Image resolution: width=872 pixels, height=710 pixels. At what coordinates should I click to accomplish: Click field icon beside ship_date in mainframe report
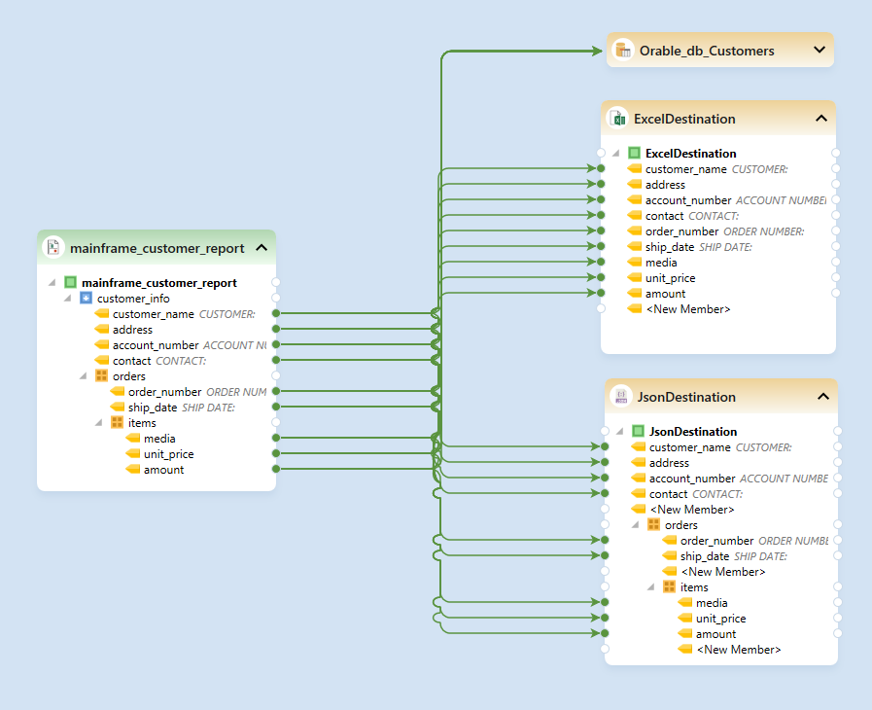pos(118,407)
